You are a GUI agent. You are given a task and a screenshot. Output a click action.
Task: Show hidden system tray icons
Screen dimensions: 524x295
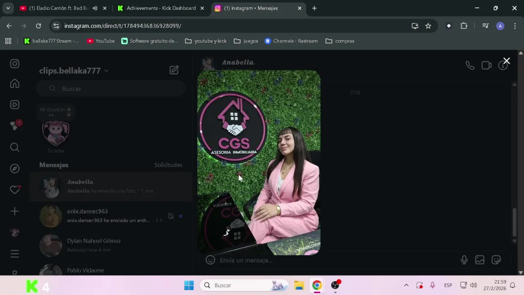pyautogui.click(x=406, y=285)
